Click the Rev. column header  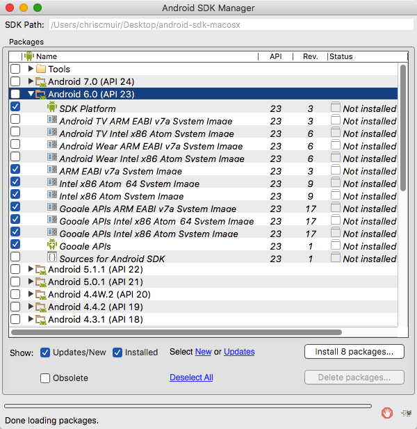311,56
